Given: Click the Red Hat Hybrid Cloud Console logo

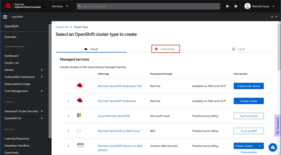Looking at the screenshot, I should [x=23, y=6].
